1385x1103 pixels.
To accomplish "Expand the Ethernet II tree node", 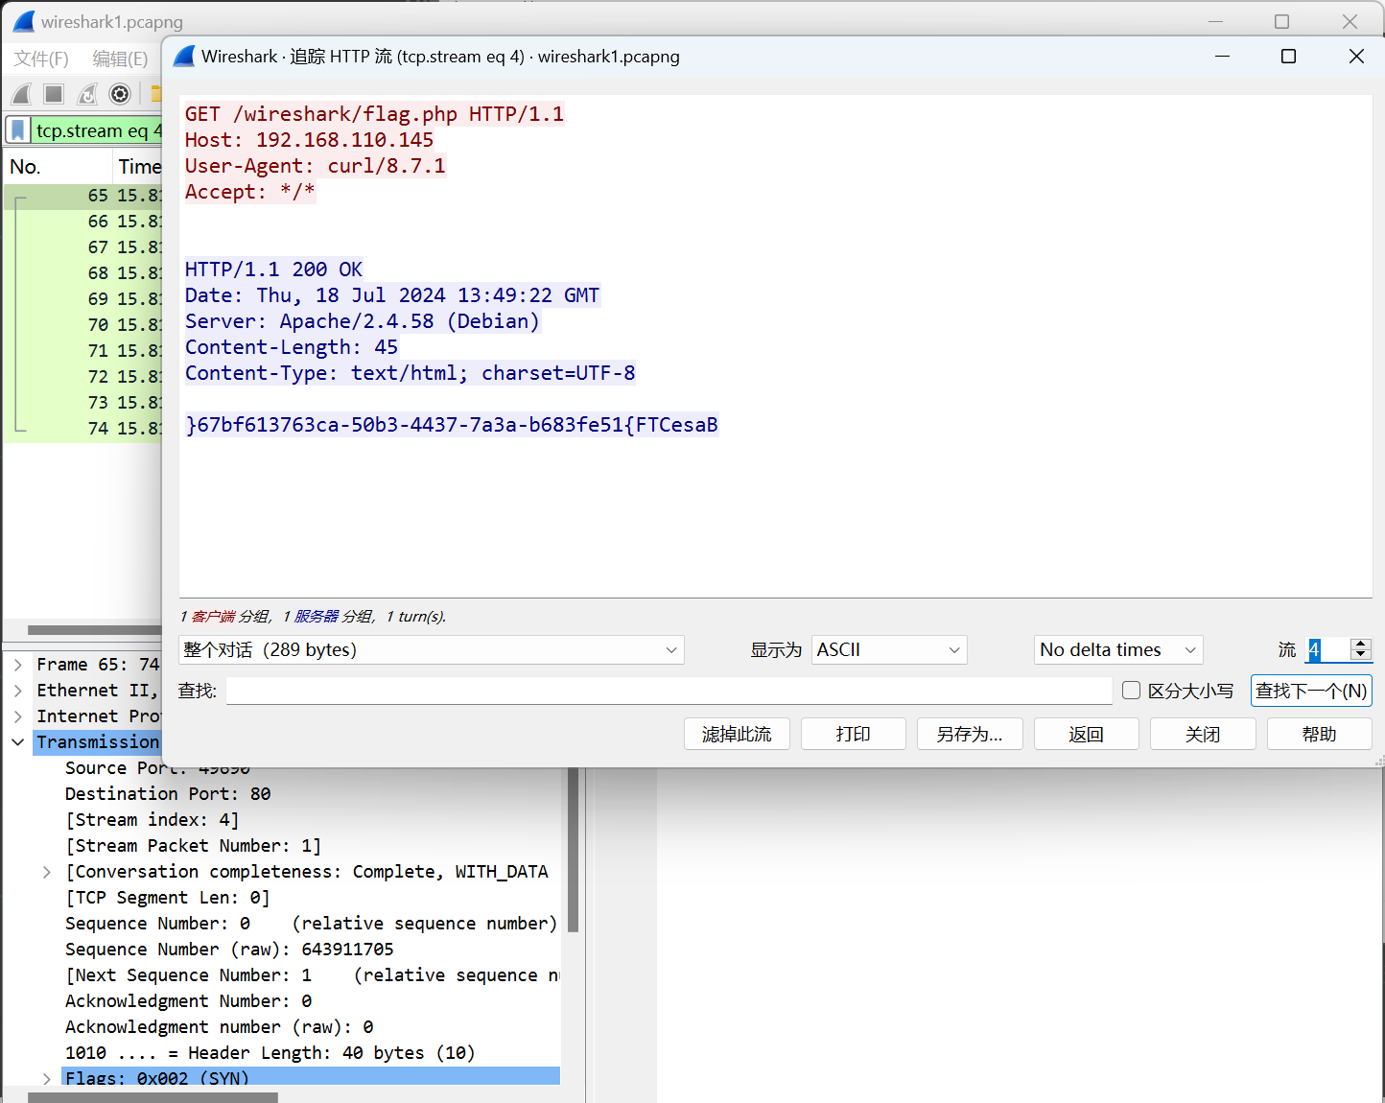I will (x=17, y=691).
